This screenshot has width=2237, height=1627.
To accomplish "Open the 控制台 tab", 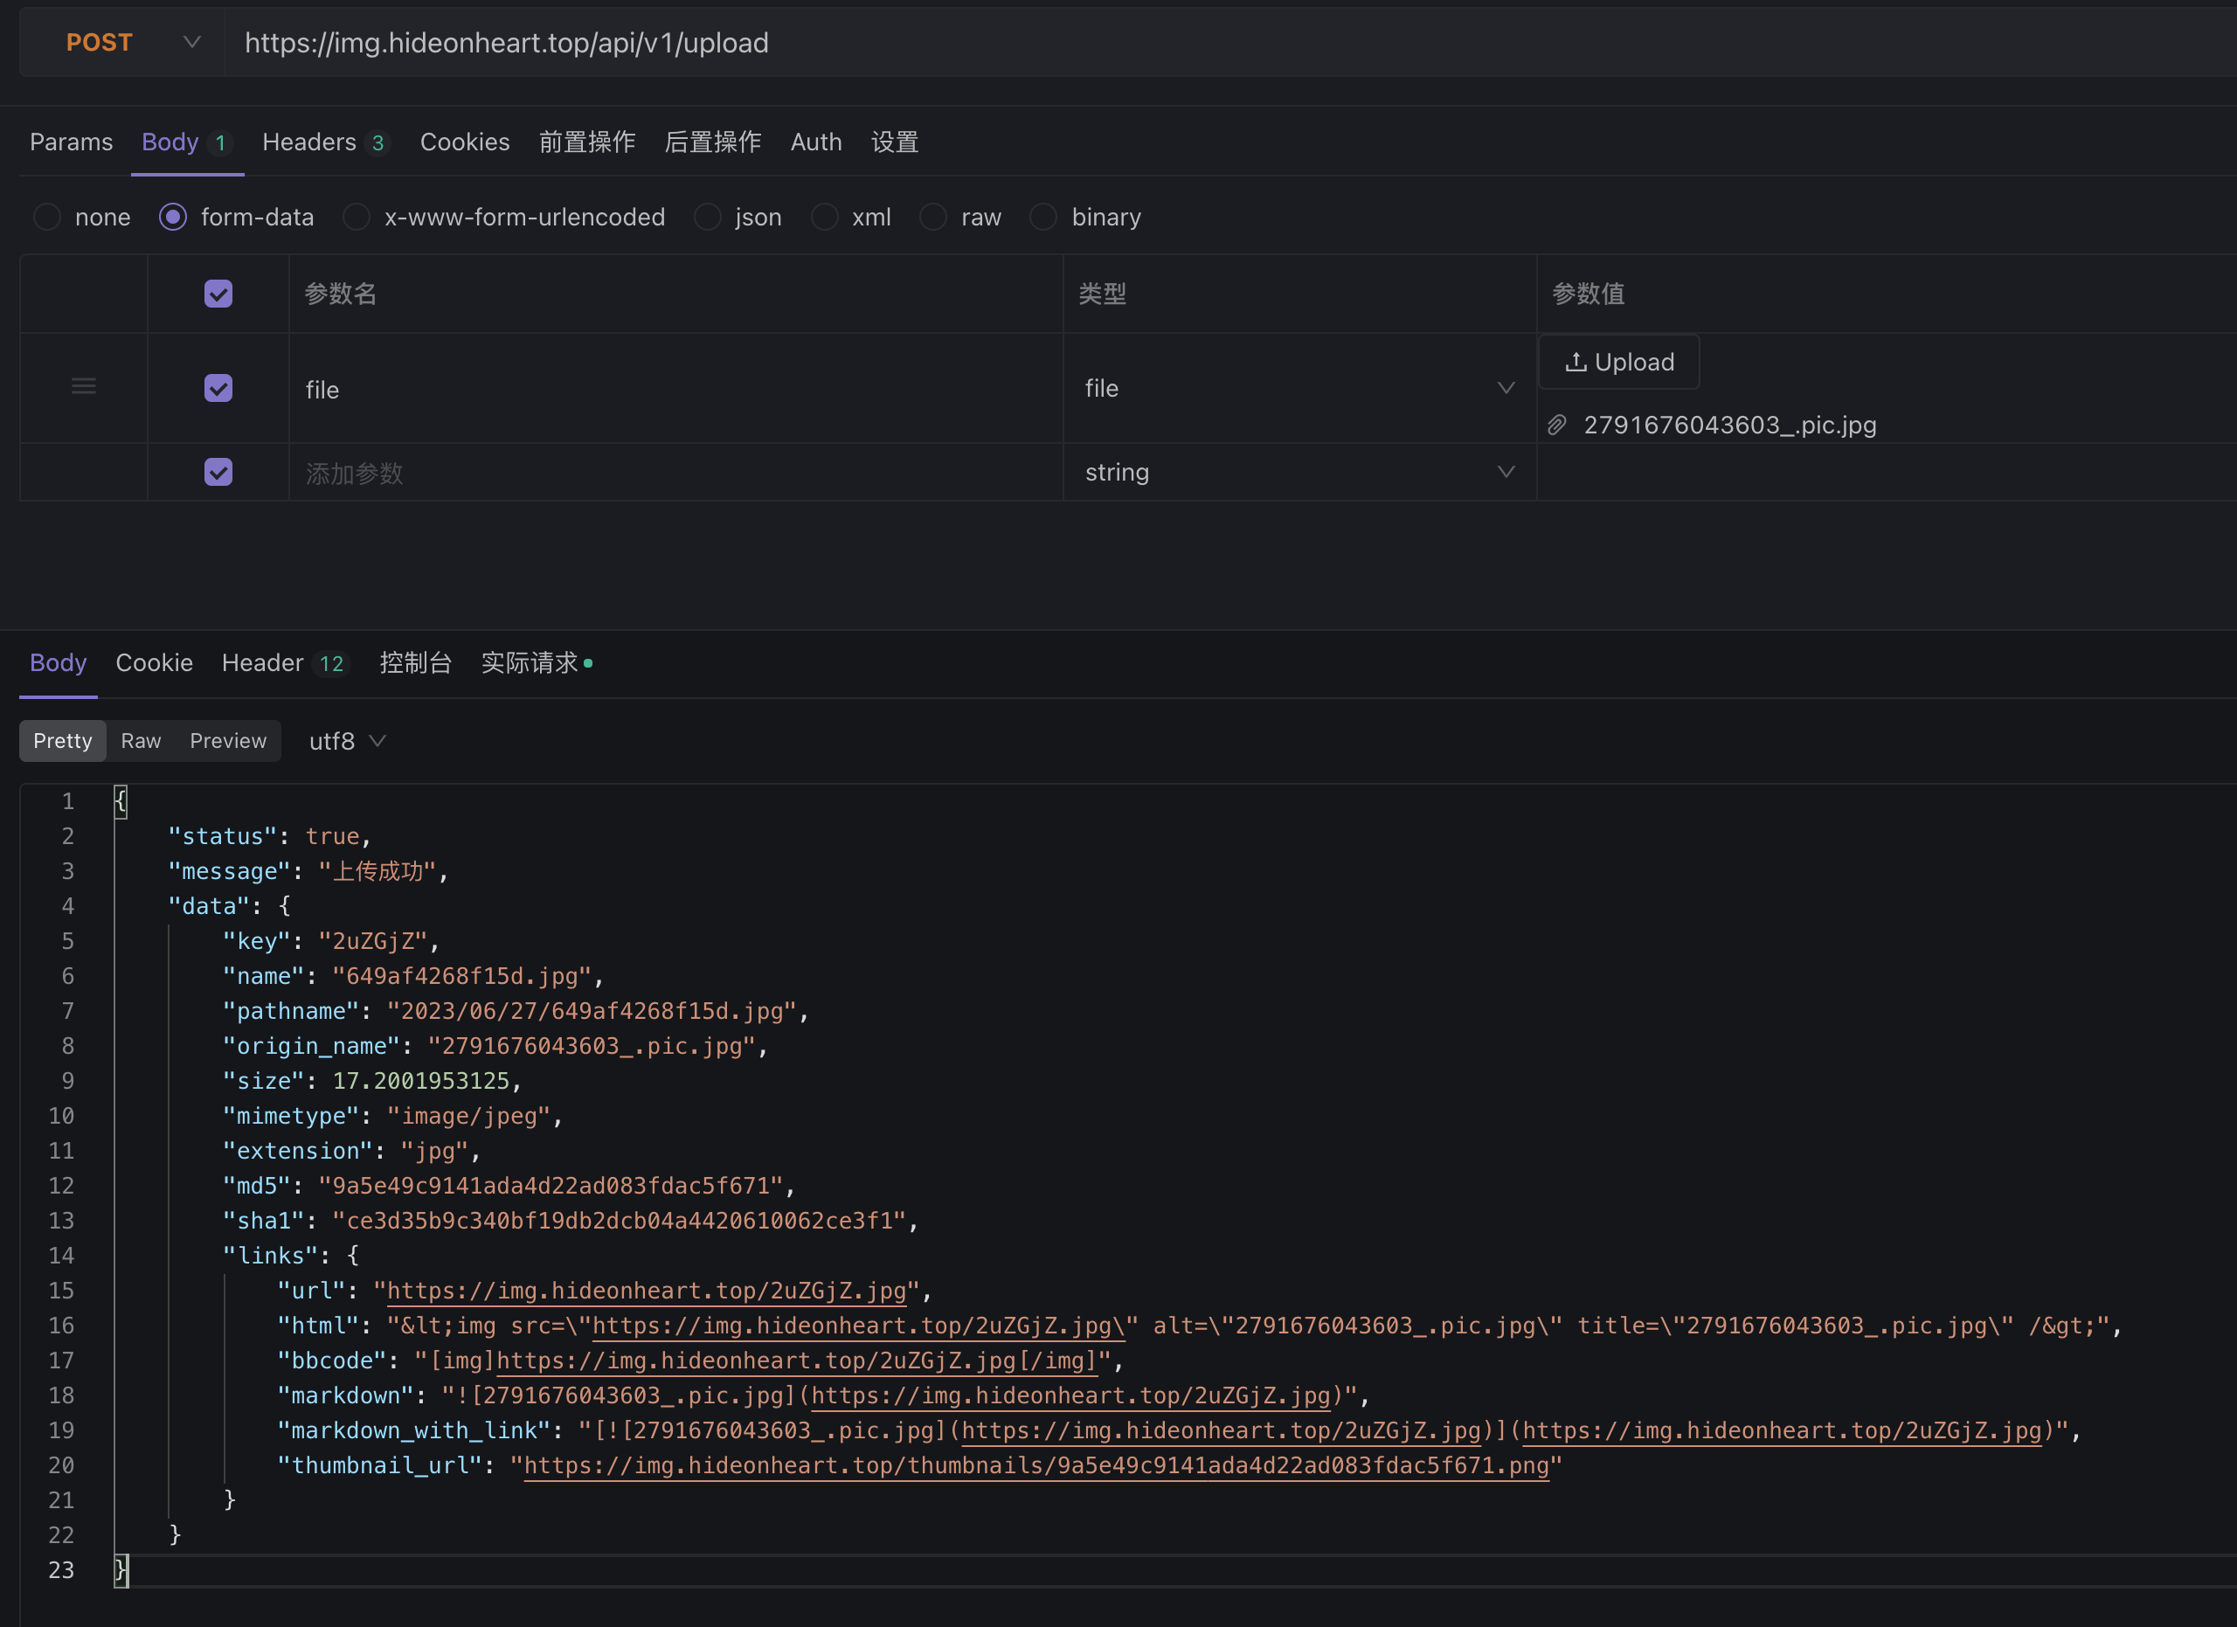I will tap(415, 662).
